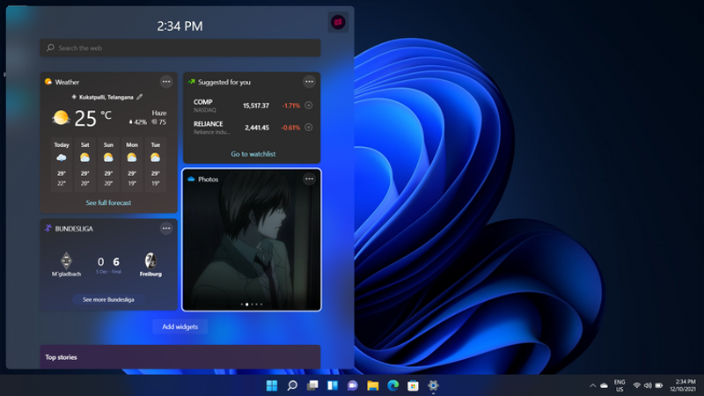Viewport: 704px width, 396px height.
Task: Open Microsoft Store from taskbar
Action: pyautogui.click(x=413, y=385)
